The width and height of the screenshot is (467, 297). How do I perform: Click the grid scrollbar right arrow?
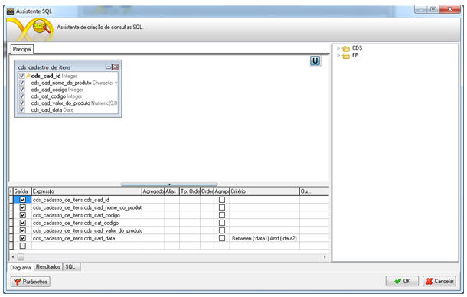(325, 256)
